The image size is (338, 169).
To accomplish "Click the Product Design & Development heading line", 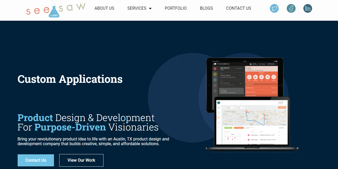I will [86, 118].
